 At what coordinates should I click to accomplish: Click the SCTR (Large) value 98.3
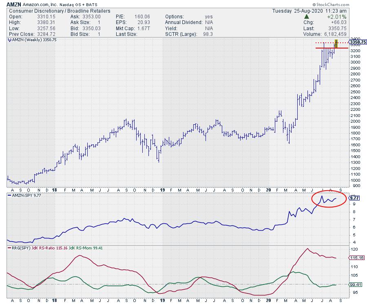(x=209, y=33)
